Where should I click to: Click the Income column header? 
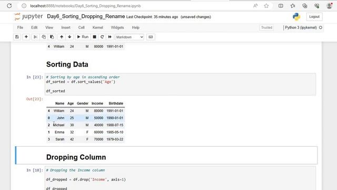97,103
